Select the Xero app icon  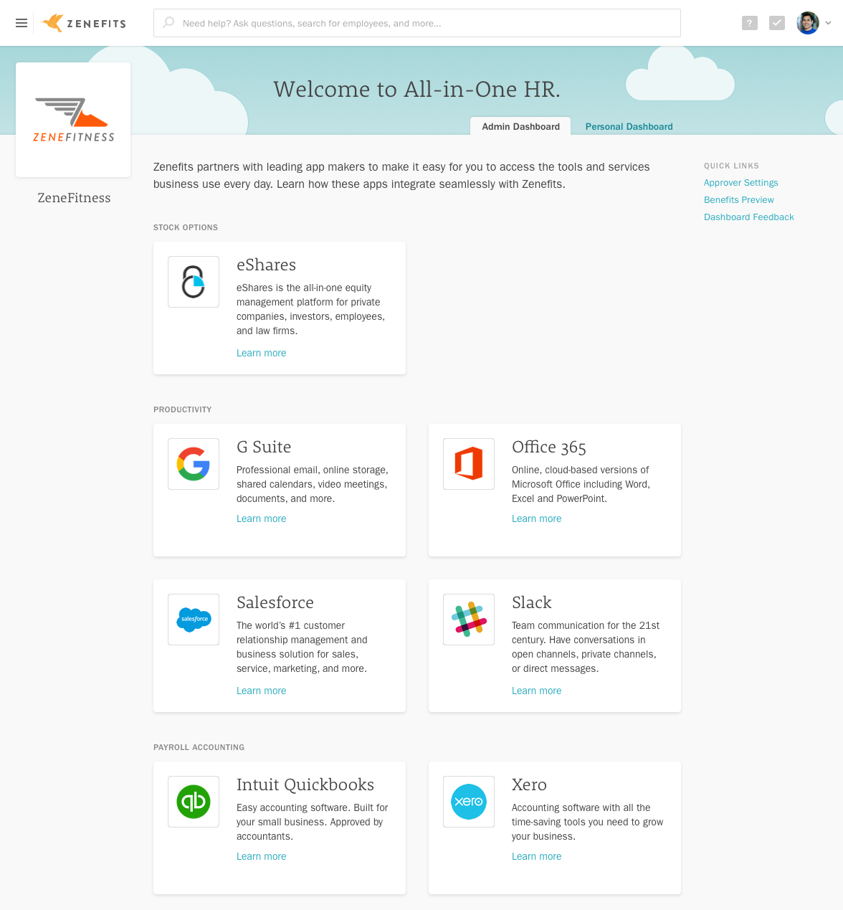click(469, 802)
